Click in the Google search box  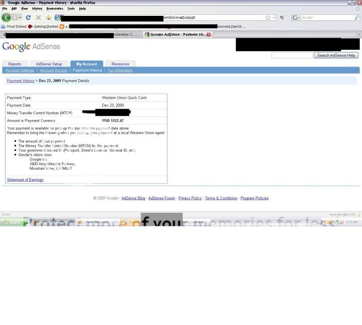(x=327, y=18)
